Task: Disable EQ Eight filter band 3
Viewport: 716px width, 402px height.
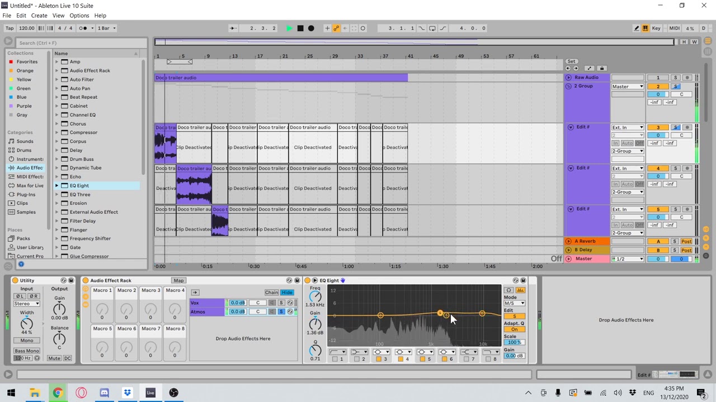Action: [x=378, y=359]
